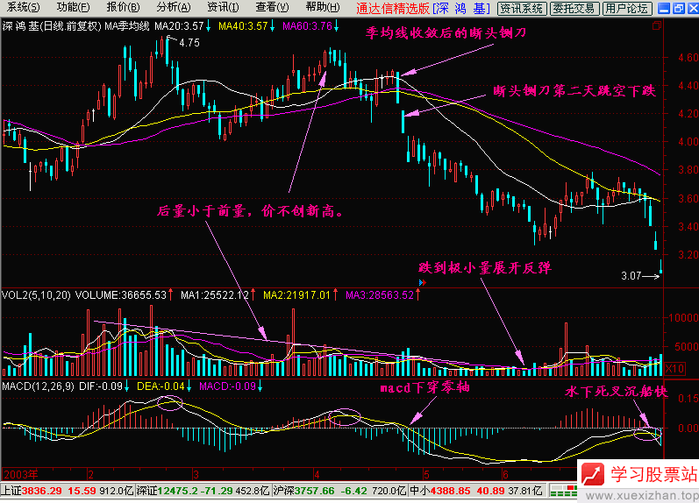This screenshot has height=503, width=699.
Task: Click month 6 marker on time axis
Action: point(505,473)
